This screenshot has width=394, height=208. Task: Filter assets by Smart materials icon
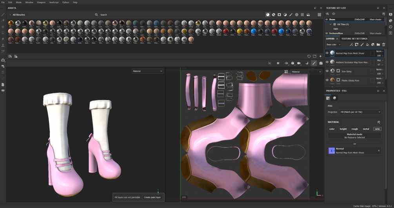[273, 14]
